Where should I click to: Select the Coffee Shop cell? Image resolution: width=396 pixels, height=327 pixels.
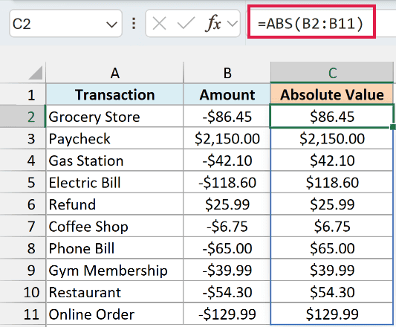(x=114, y=227)
